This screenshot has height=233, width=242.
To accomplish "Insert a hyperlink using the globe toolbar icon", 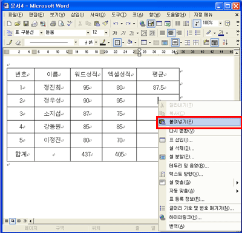I will pos(142,24).
